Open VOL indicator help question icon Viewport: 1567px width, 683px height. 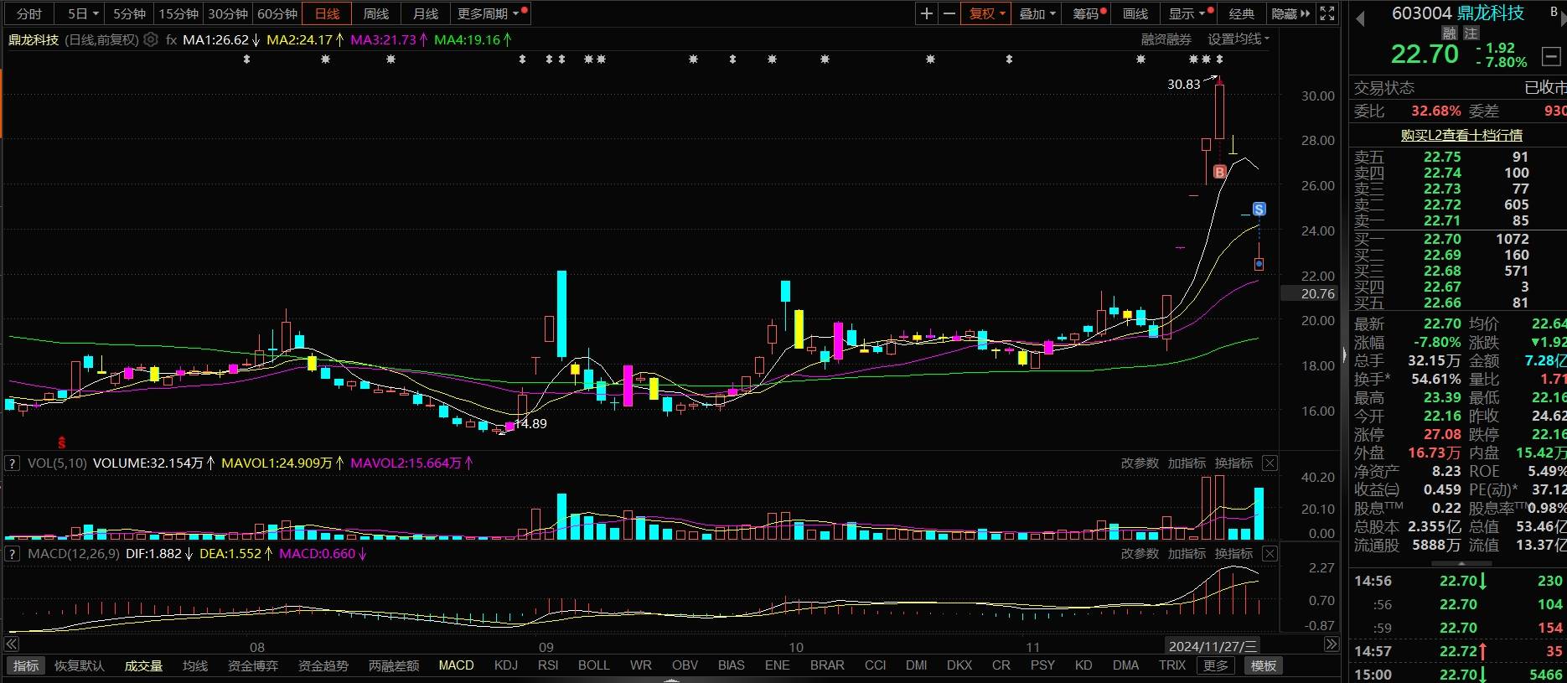[x=13, y=463]
